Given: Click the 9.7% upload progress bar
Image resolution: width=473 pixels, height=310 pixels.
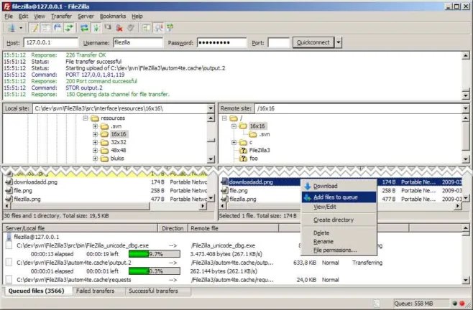Looking at the screenshot, I should pyautogui.click(x=155, y=254).
